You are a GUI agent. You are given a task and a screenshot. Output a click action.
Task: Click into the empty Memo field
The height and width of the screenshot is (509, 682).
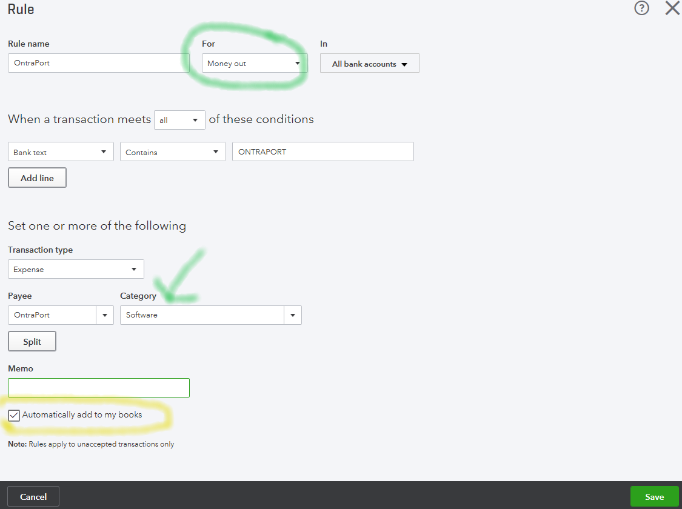click(99, 388)
